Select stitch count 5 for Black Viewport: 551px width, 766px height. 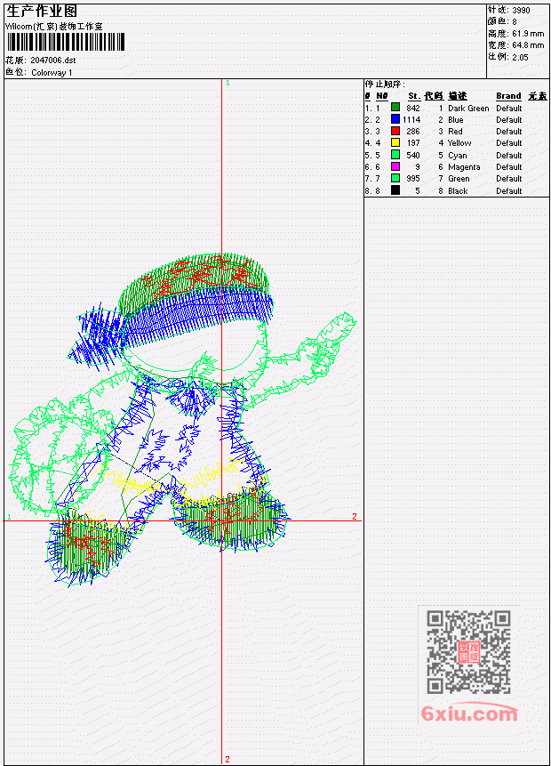click(418, 191)
